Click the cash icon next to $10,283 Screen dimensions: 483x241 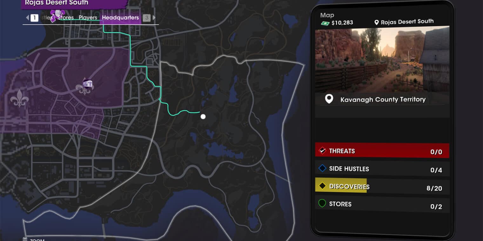point(325,23)
